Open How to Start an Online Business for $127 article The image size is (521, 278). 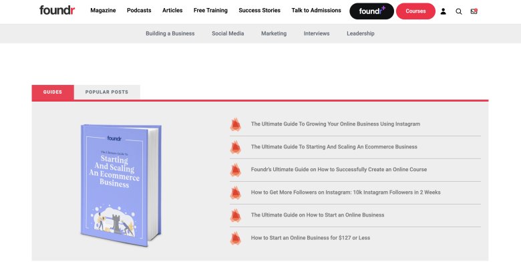tap(311, 238)
